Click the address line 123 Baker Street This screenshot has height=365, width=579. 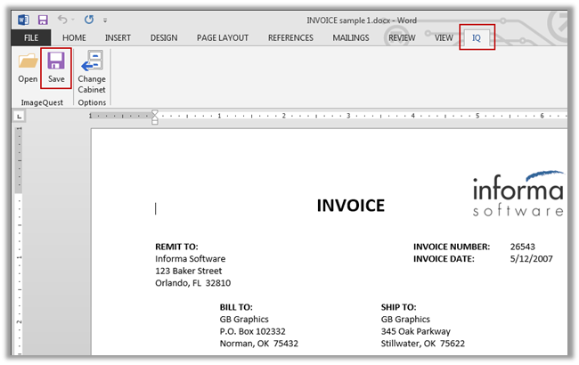click(188, 271)
